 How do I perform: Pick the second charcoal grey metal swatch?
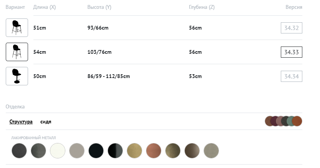pos(38,150)
